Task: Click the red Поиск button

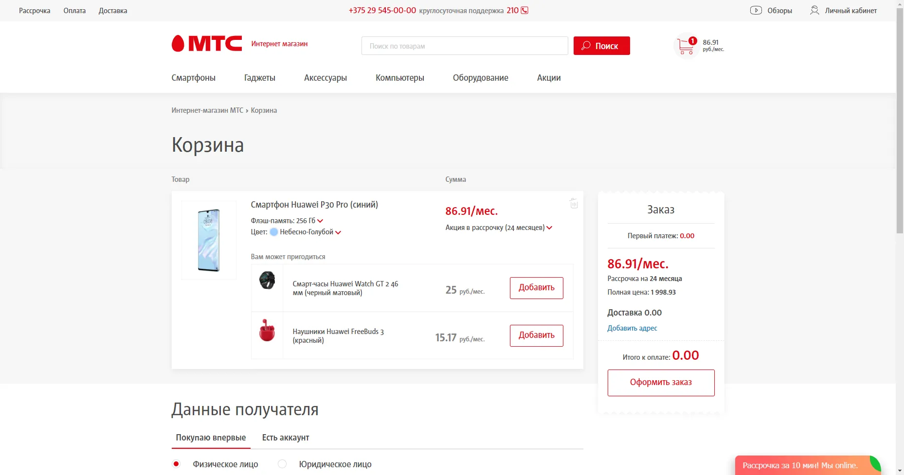Action: (x=602, y=46)
